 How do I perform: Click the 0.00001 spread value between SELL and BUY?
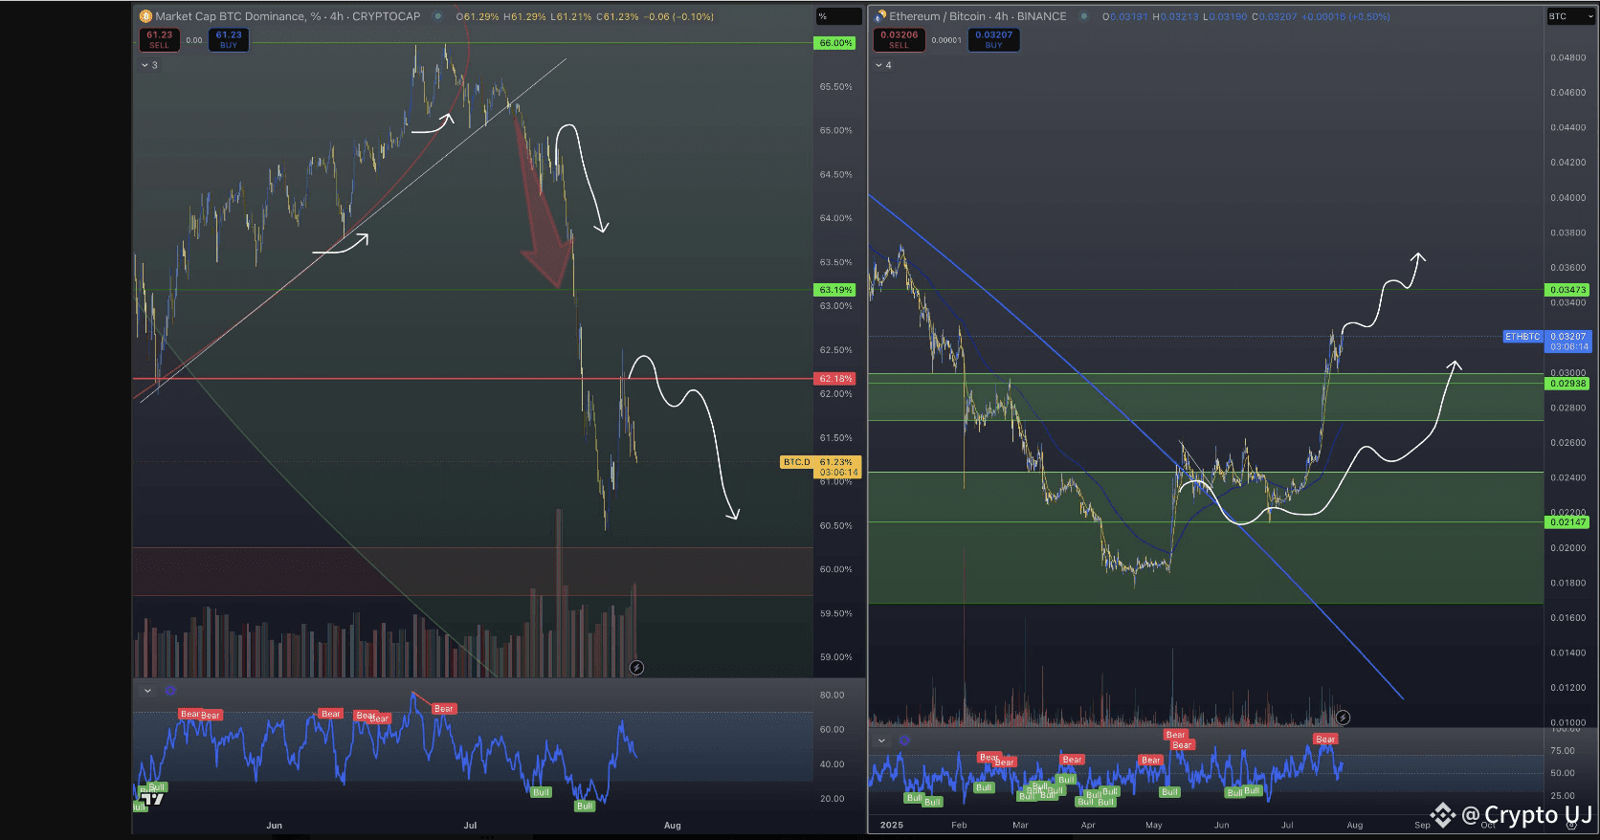(946, 40)
